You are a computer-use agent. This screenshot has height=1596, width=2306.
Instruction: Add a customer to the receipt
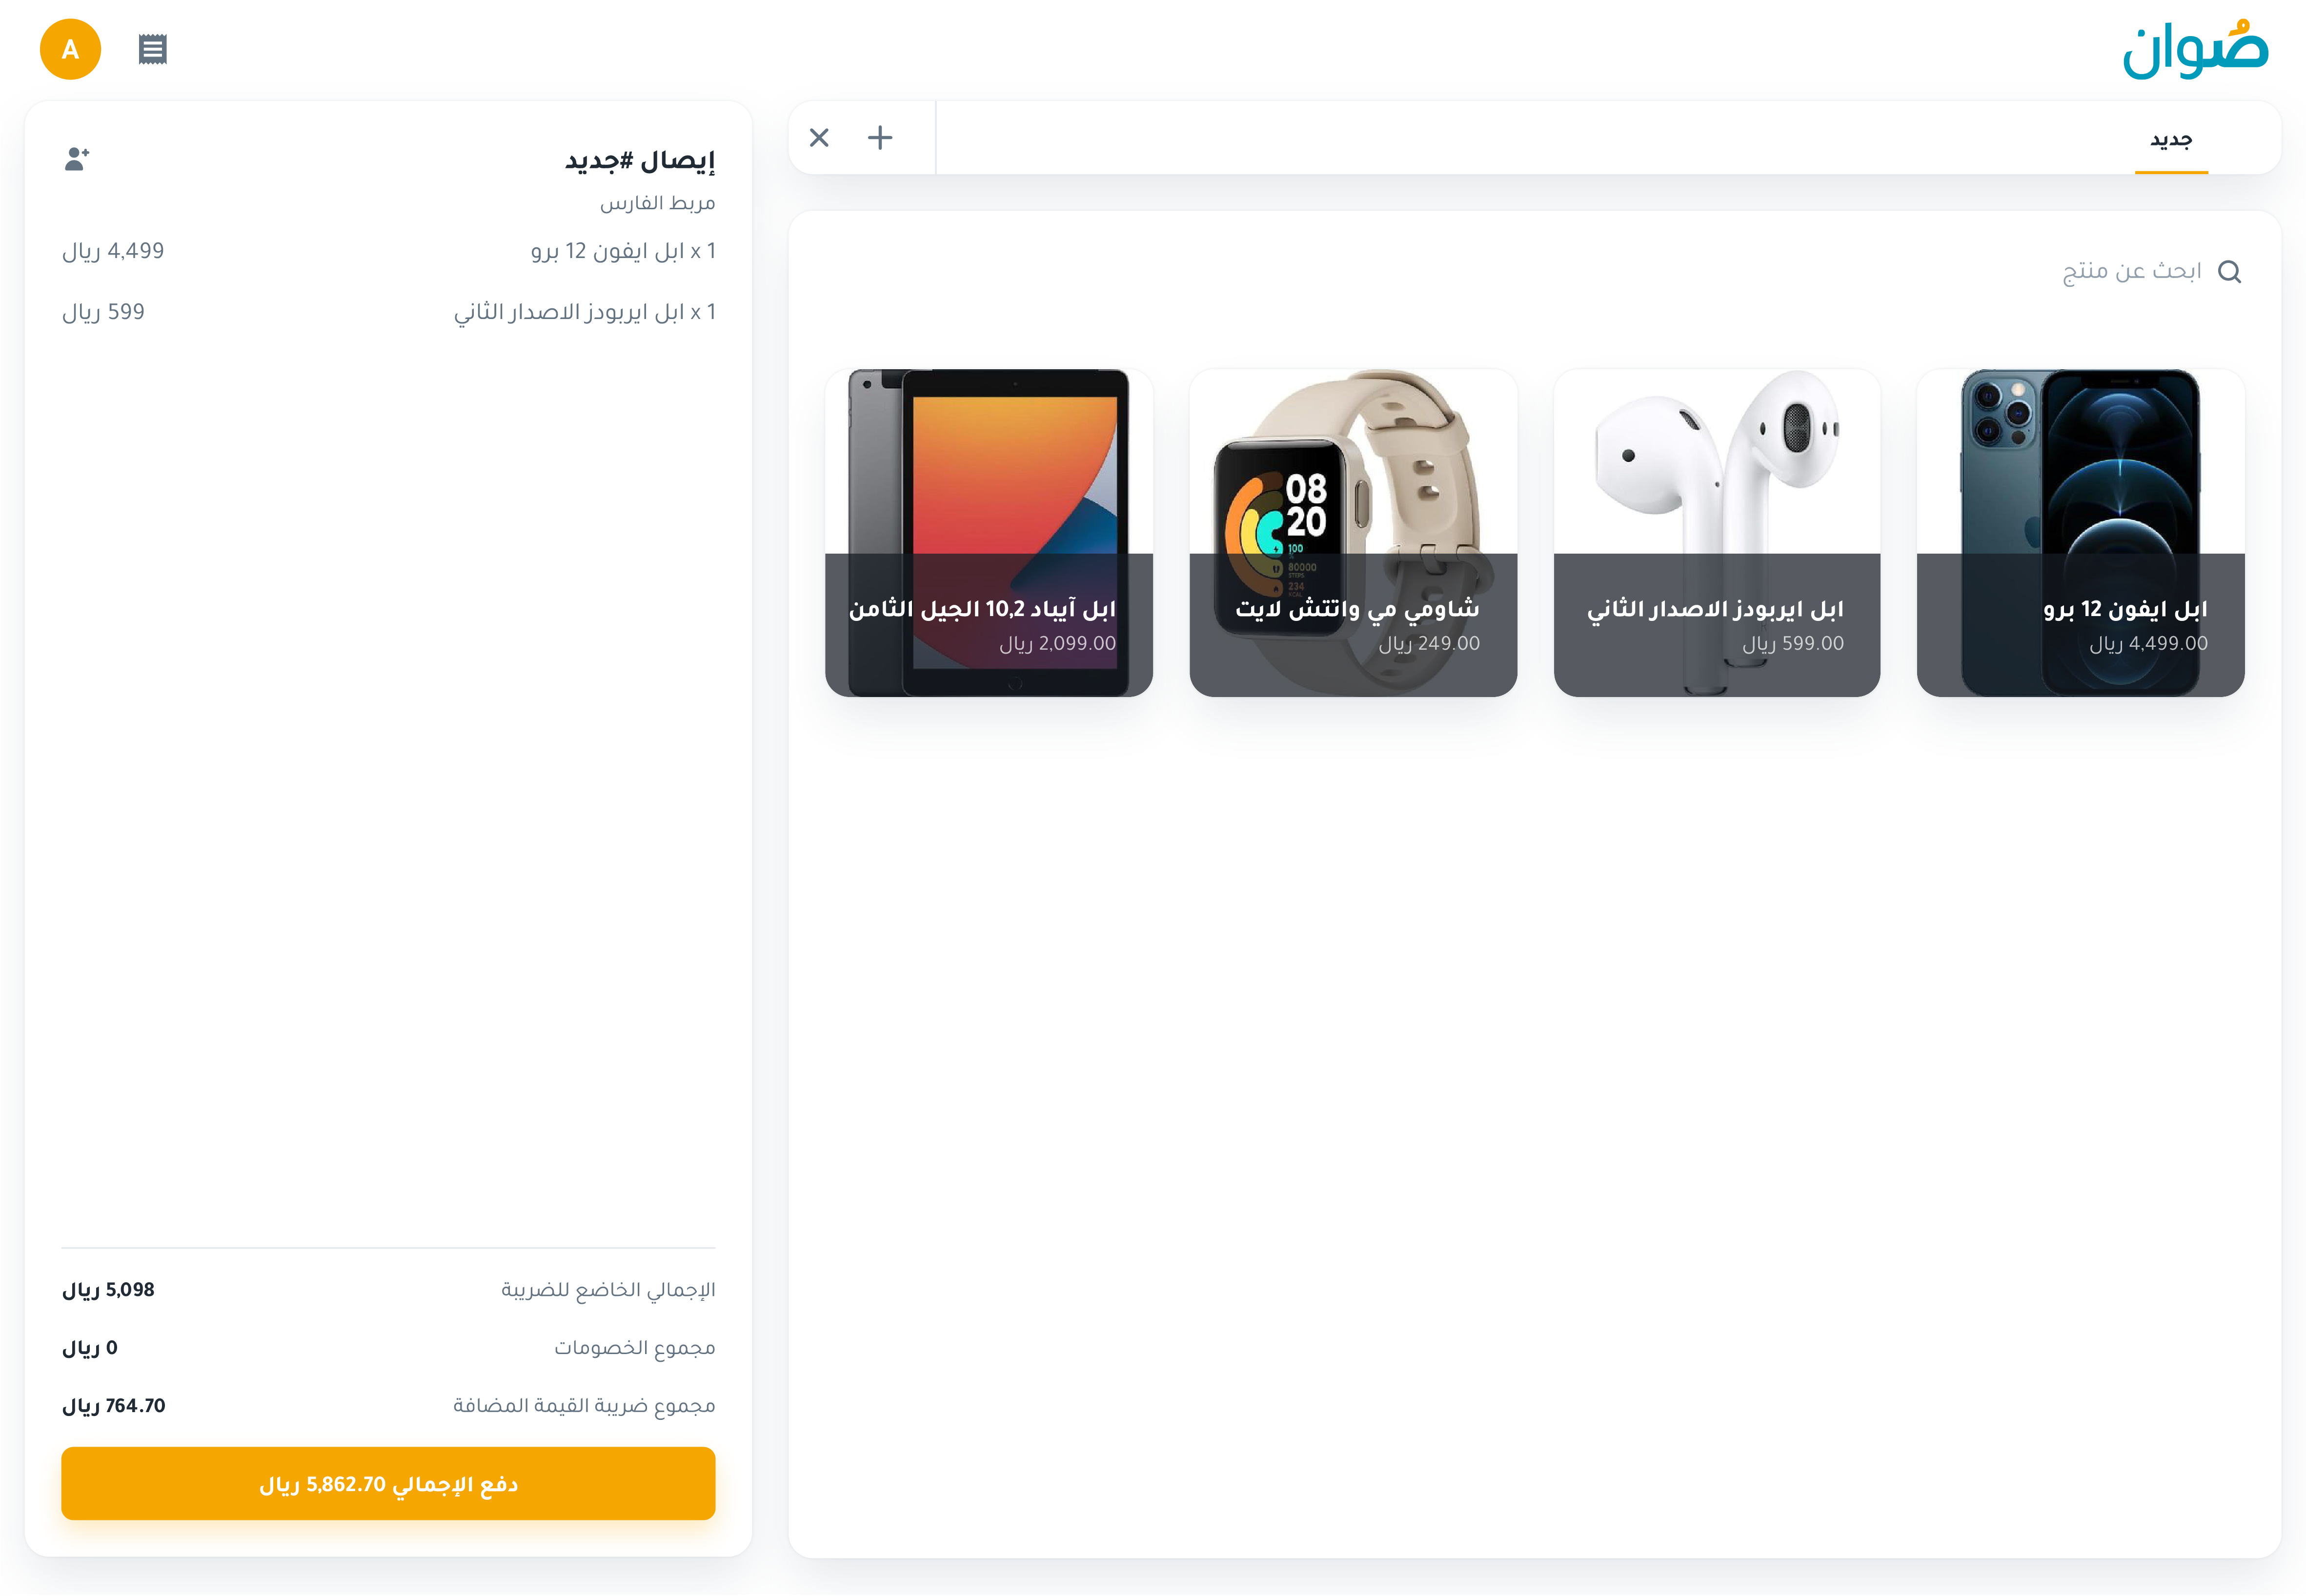(x=77, y=159)
